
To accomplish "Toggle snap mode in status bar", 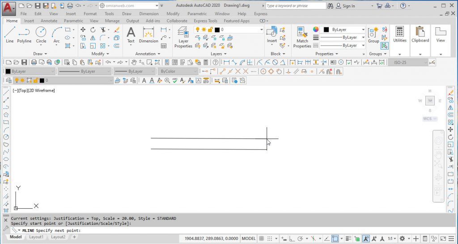I will pos(270,239).
